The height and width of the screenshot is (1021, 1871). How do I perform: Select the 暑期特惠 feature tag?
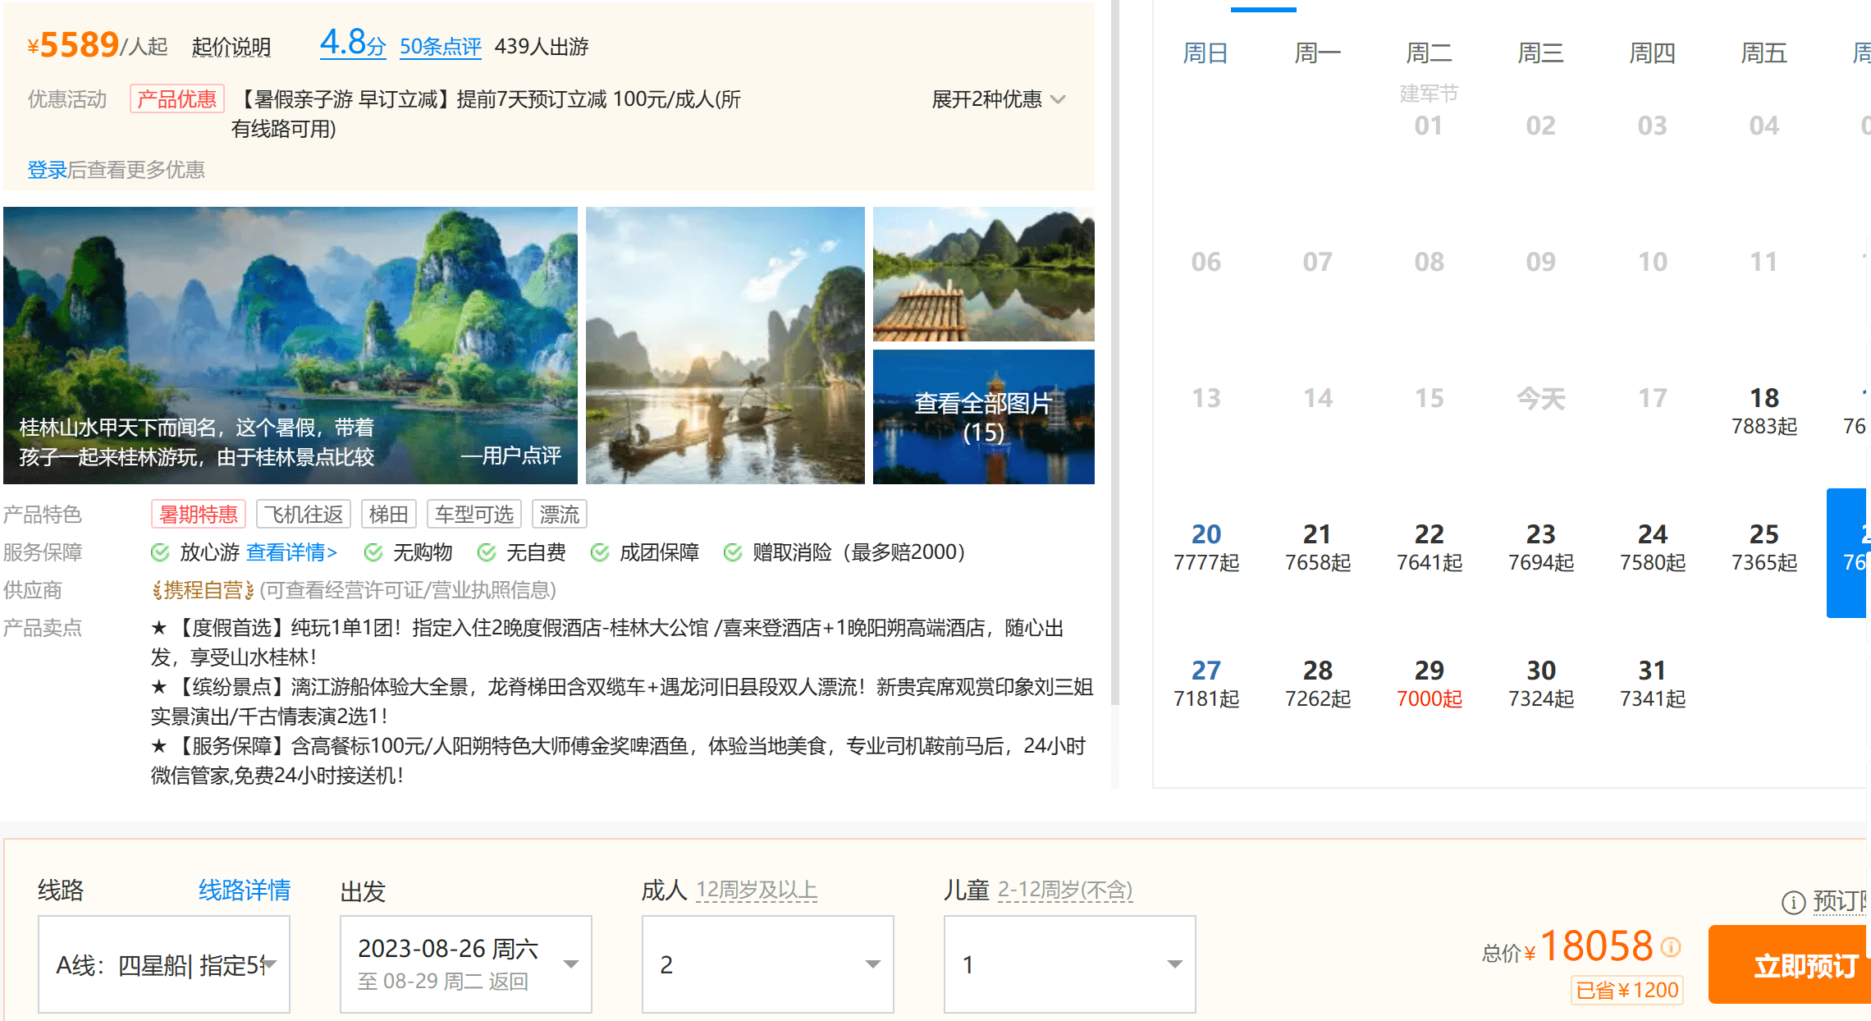point(199,515)
